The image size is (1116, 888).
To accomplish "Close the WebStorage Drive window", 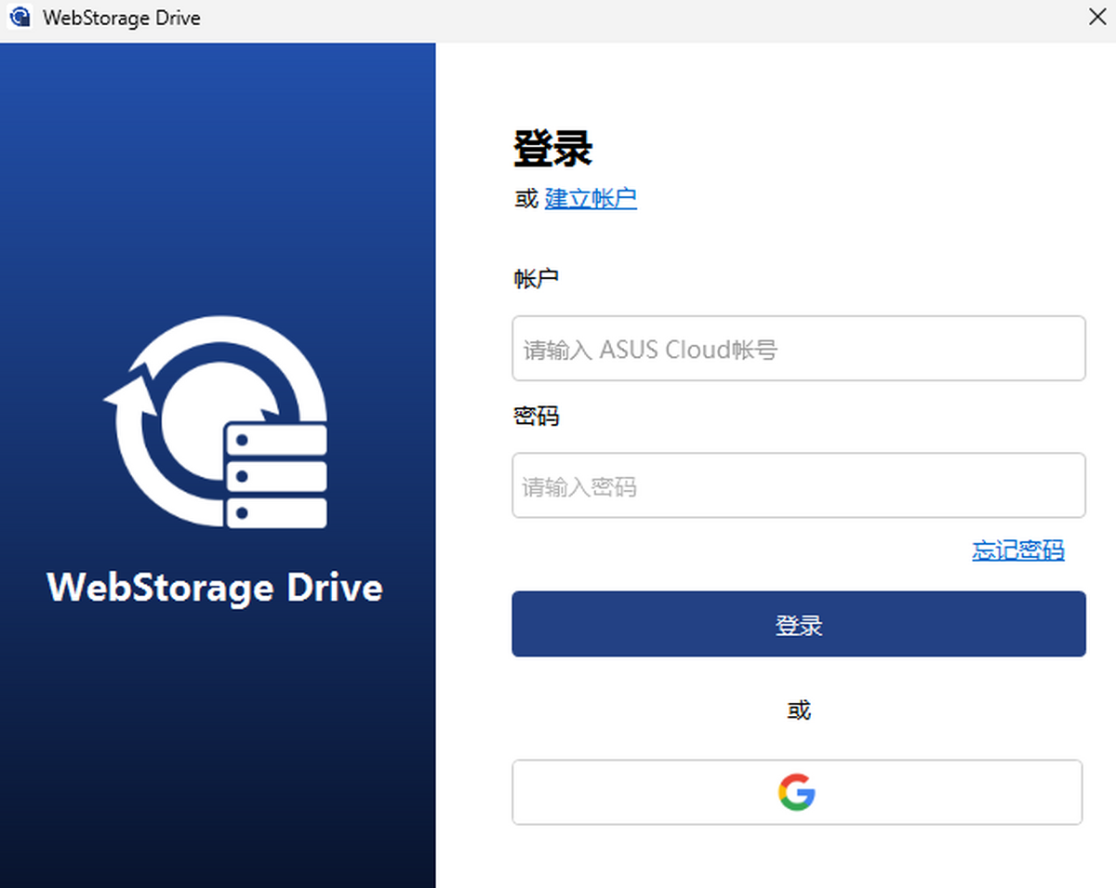I will tap(1097, 18).
